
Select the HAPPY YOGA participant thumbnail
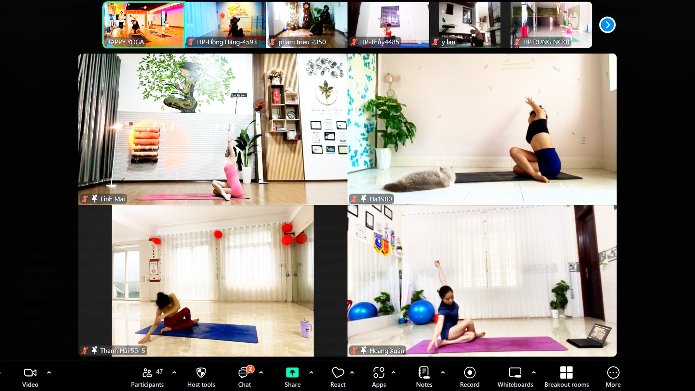point(143,24)
